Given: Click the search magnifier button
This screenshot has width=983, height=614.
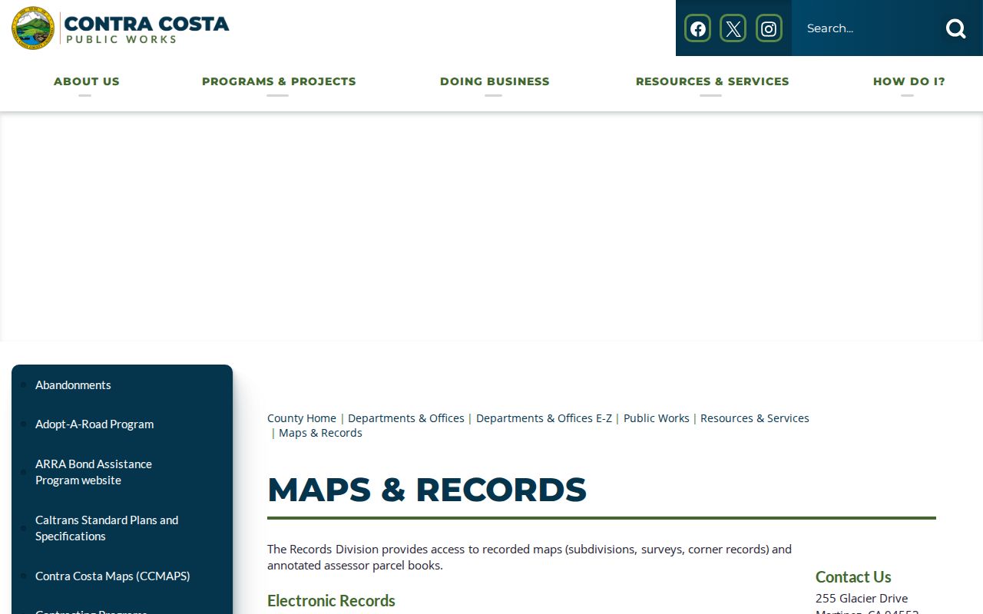Looking at the screenshot, I should click(x=956, y=28).
